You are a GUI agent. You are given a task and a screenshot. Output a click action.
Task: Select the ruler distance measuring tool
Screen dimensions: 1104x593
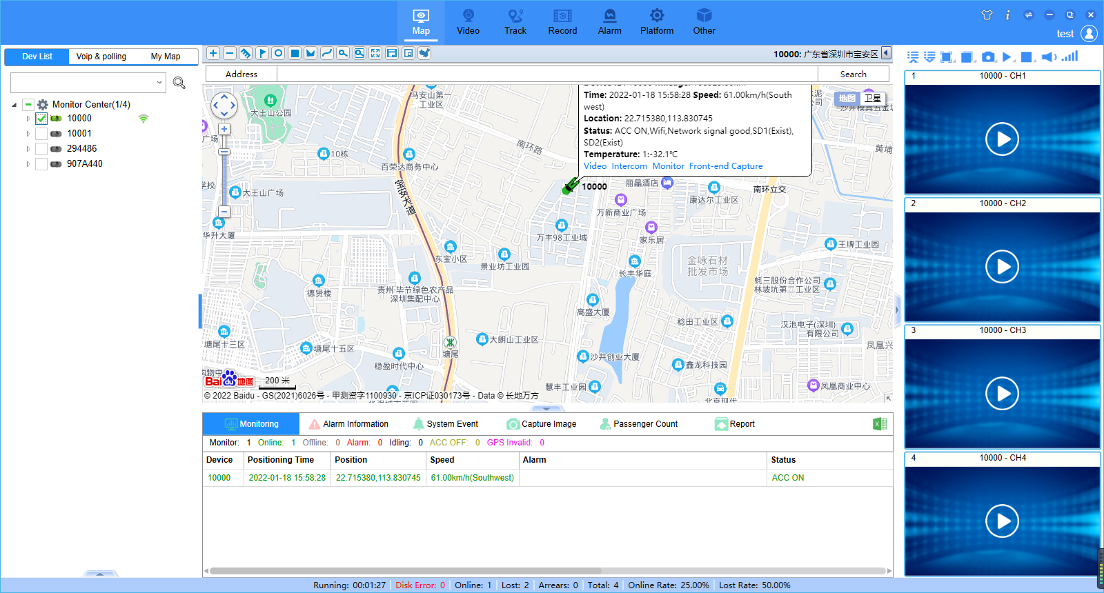pyautogui.click(x=246, y=53)
